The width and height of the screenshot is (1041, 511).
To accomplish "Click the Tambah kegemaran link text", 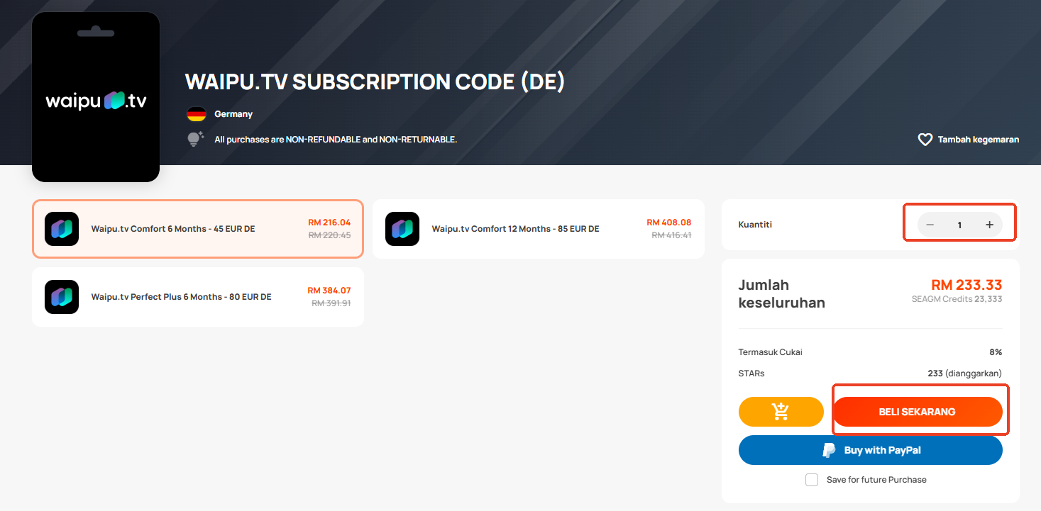I will [x=979, y=140].
